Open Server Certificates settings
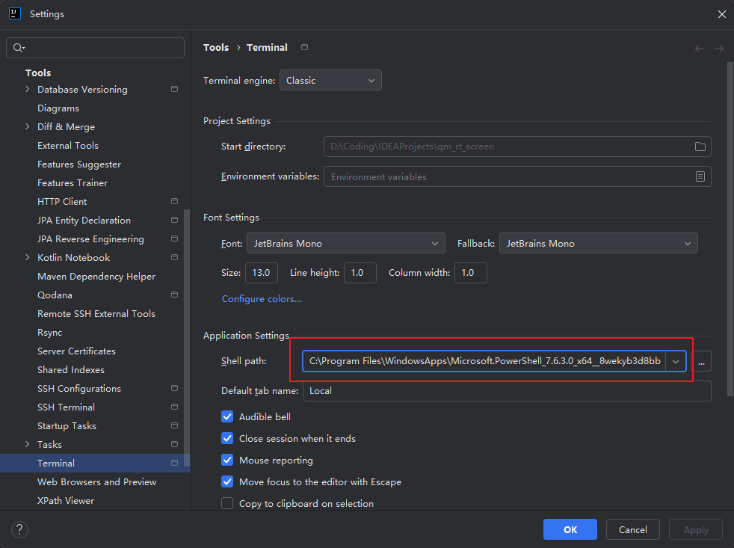 click(76, 351)
